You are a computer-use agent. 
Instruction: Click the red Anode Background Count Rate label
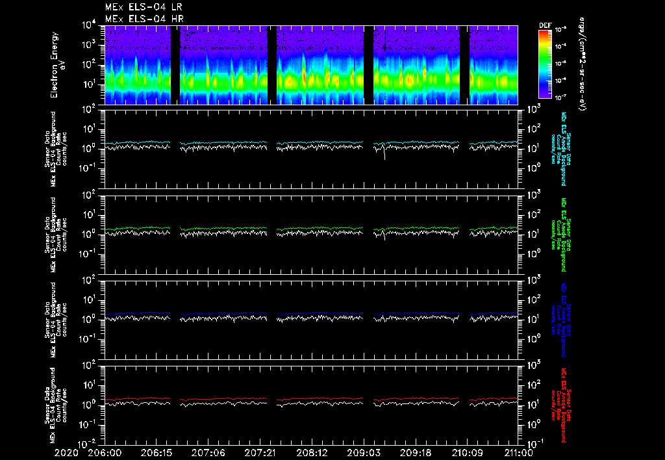tap(561, 405)
